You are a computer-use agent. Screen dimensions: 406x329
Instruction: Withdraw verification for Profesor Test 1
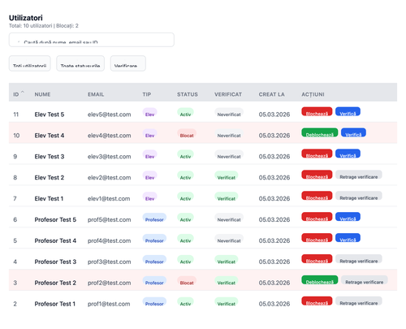(x=359, y=301)
